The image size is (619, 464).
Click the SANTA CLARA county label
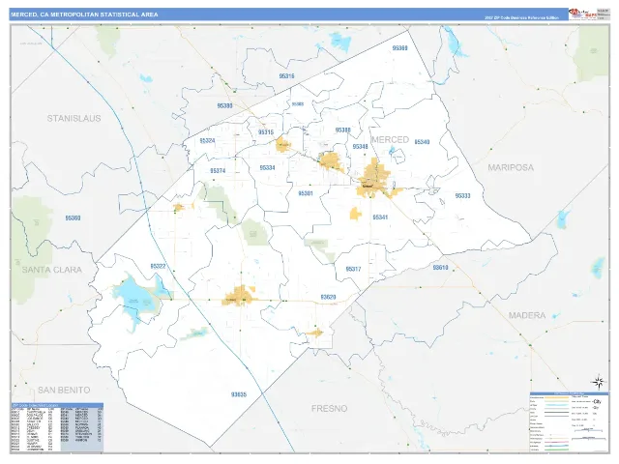tap(51, 270)
